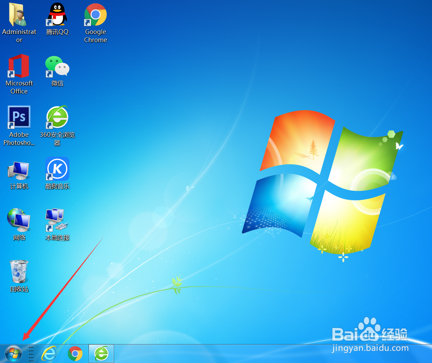The height and width of the screenshot is (363, 432).
Task: Select the 网络 network icon
Action: coord(19,220)
